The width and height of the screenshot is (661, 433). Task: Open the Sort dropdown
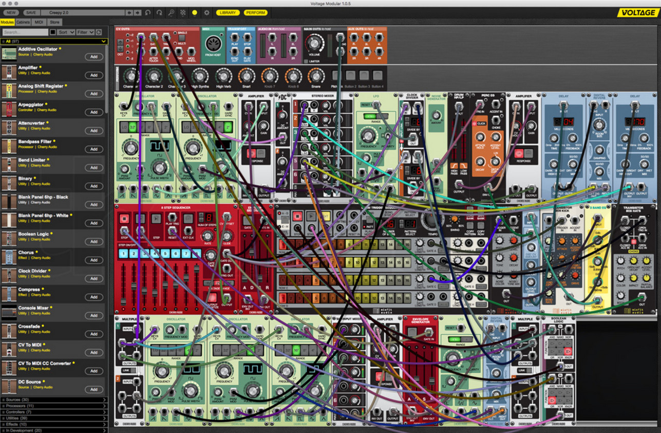click(x=66, y=32)
